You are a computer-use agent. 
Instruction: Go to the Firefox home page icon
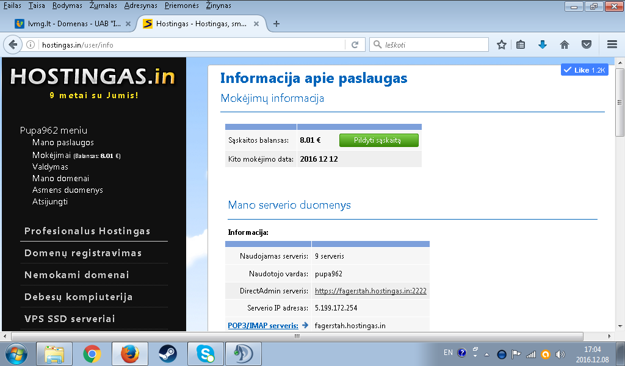[565, 45]
